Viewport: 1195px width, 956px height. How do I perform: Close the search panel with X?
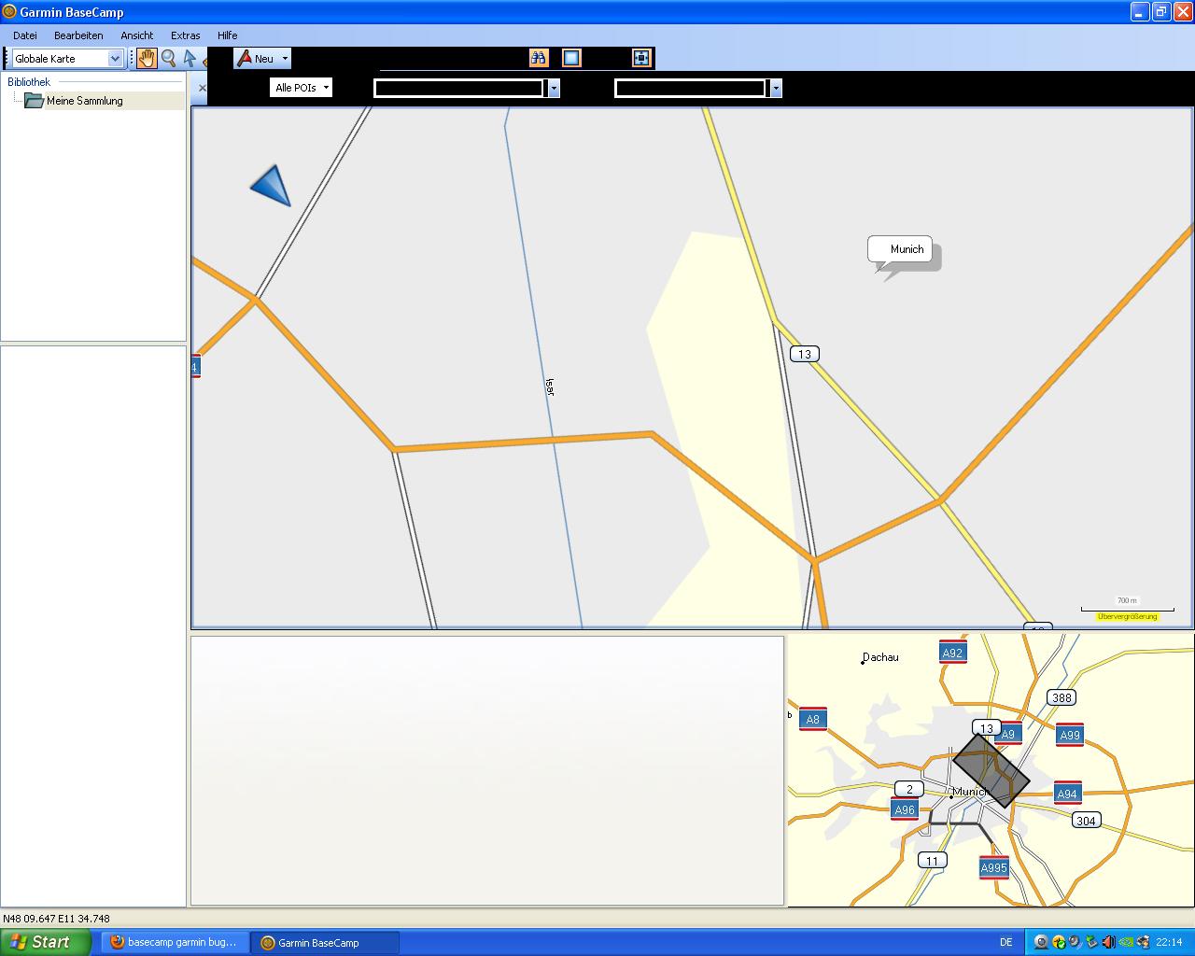coord(203,88)
